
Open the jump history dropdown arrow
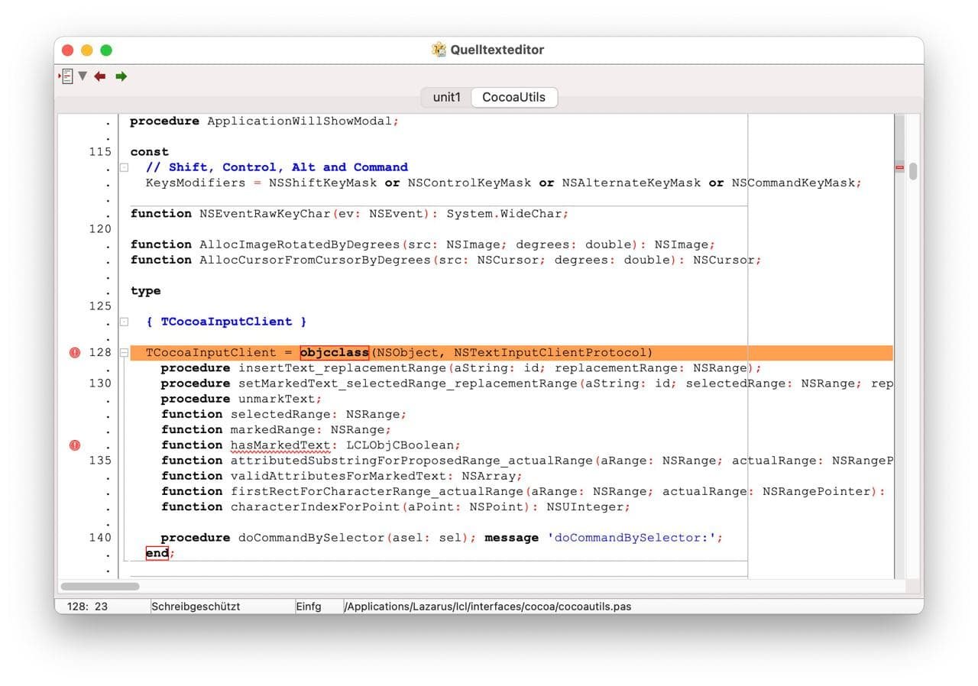pos(83,76)
